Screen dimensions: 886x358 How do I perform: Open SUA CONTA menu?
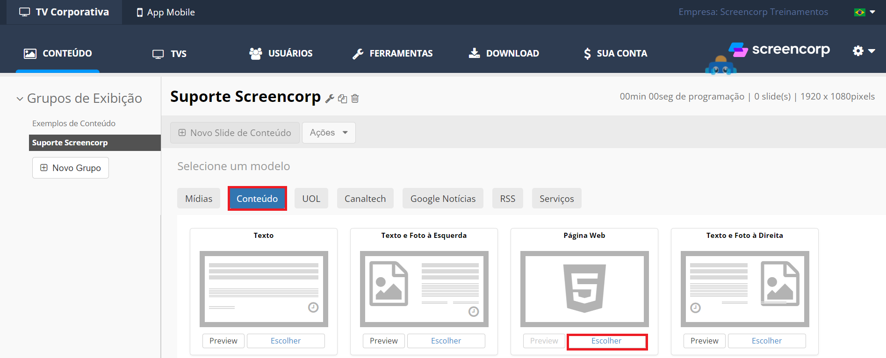[x=616, y=53]
